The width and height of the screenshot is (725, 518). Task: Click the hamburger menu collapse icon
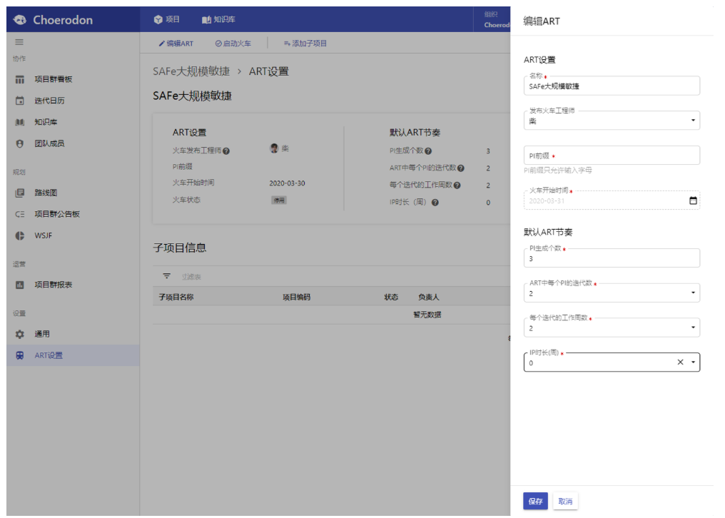(x=19, y=43)
